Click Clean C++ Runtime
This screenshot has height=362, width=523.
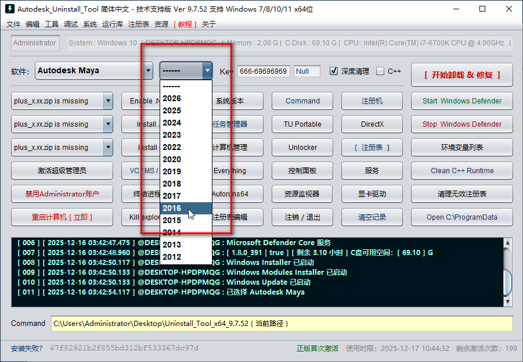point(462,171)
